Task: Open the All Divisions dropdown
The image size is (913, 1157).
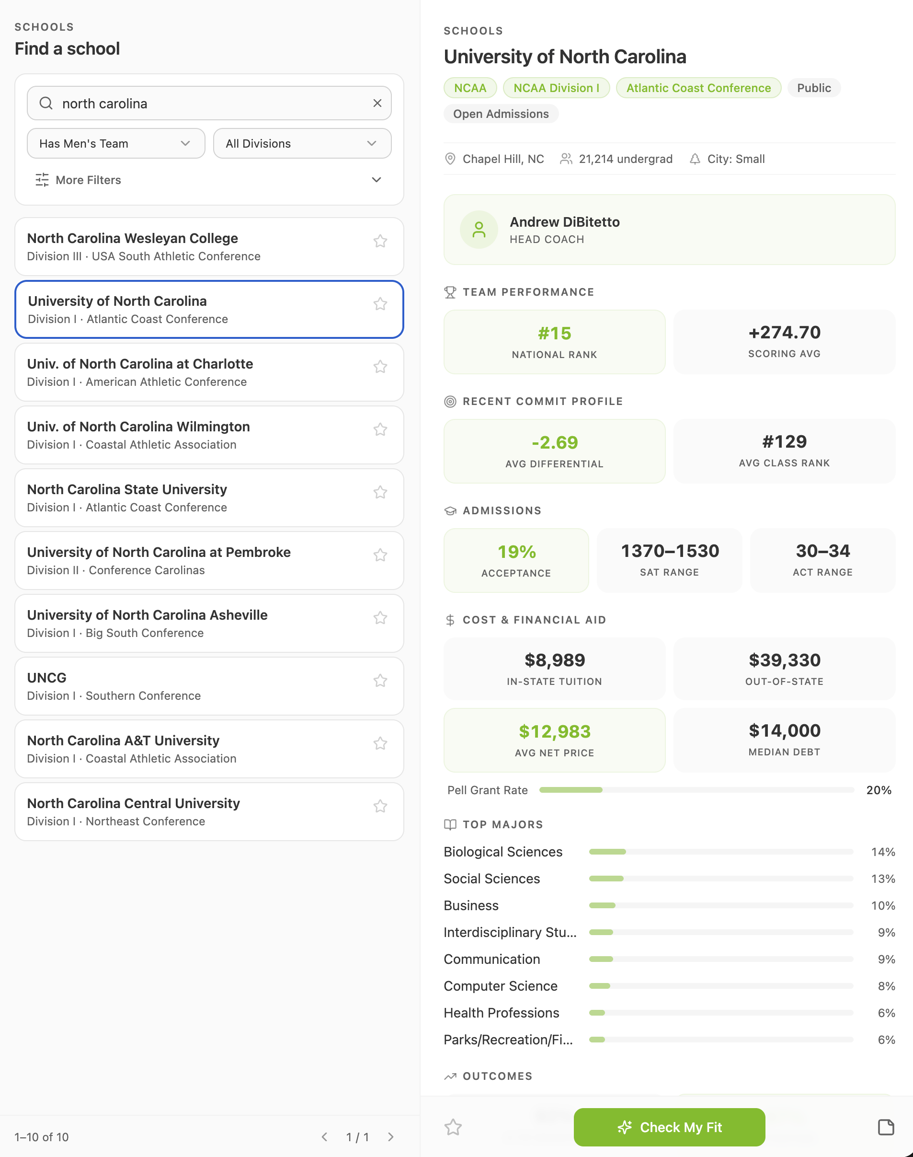Action: point(302,143)
